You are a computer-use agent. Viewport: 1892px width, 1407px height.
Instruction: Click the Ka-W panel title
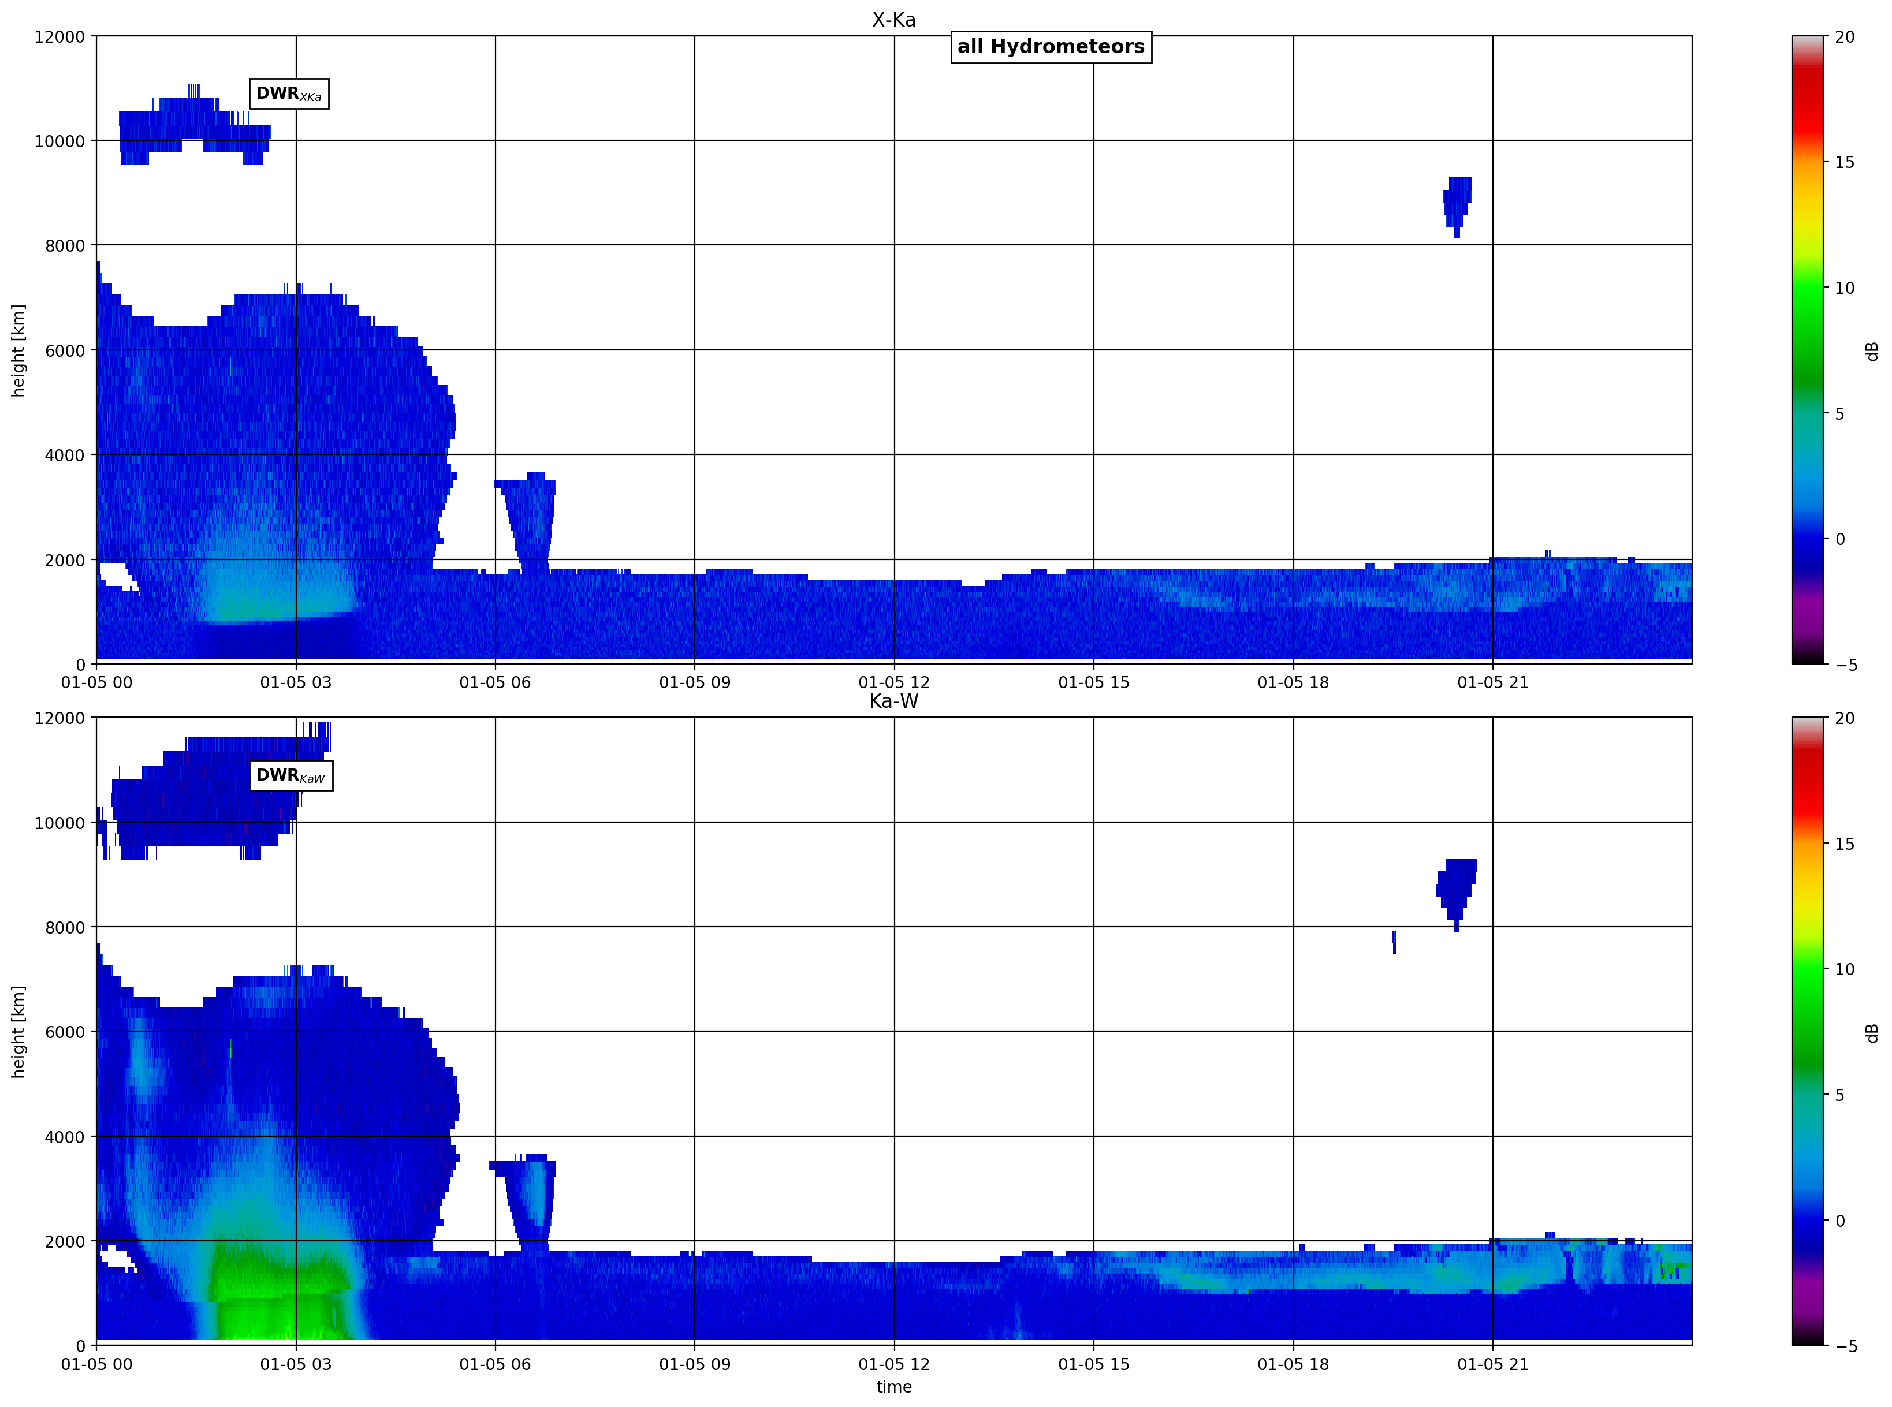pyautogui.click(x=893, y=701)
